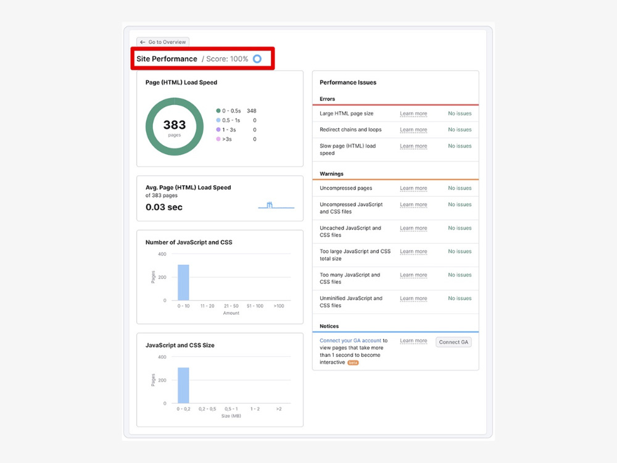Image resolution: width=617 pixels, height=463 pixels.
Task: Click No issues for Unminified JavaScript and CSS
Action: click(x=460, y=298)
